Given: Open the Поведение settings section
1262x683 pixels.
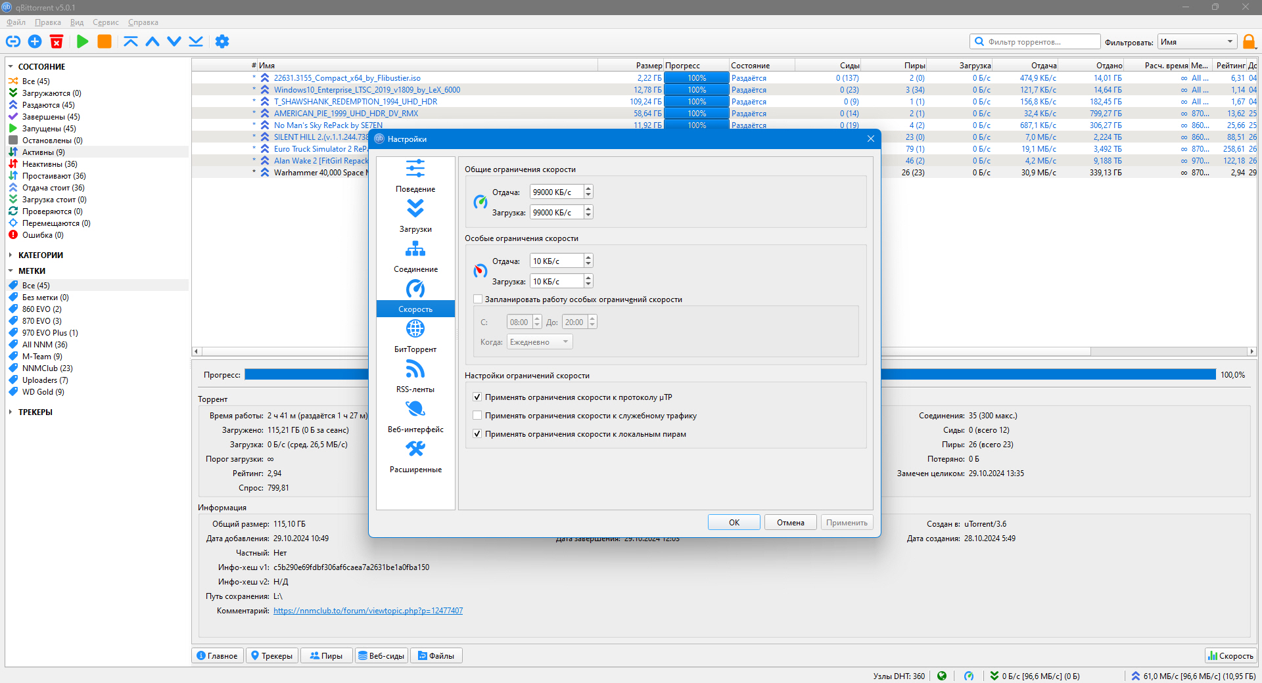Looking at the screenshot, I should pyautogui.click(x=415, y=176).
